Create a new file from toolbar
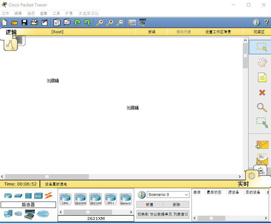Viewport: 271px width, 223px height. pos(4,22)
